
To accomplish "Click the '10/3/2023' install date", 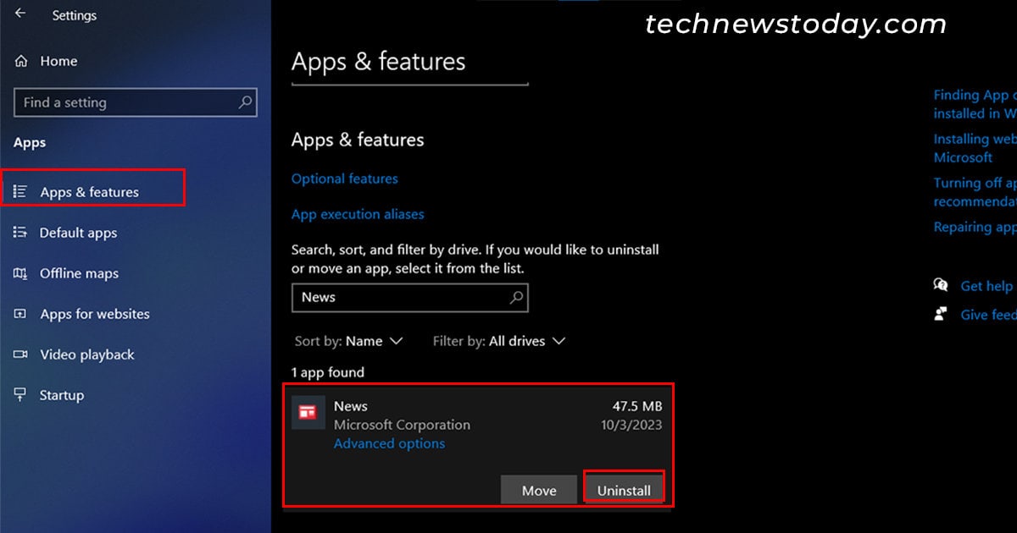I will [633, 425].
